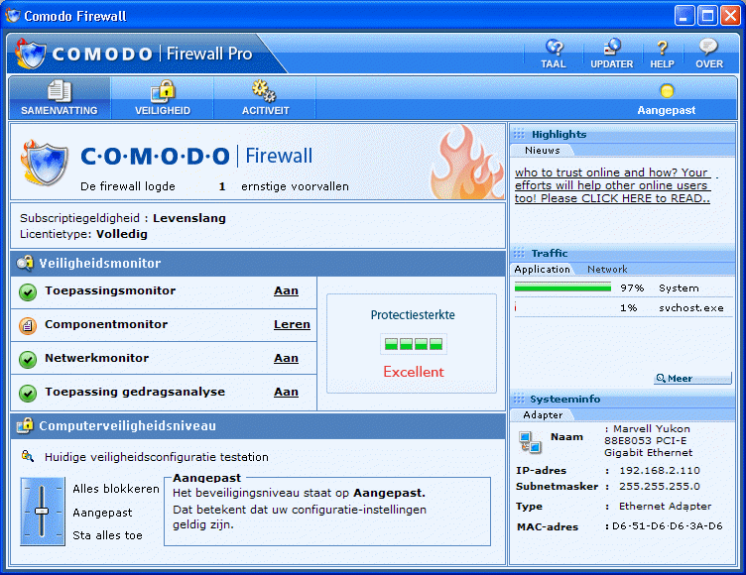Click the Meer button in Traffic
The height and width of the screenshot is (575, 746).
[692, 378]
